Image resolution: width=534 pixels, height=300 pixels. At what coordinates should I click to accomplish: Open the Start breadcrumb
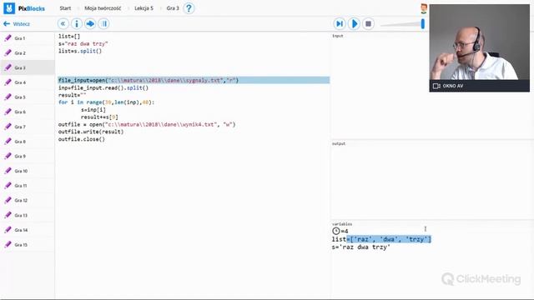(65, 8)
